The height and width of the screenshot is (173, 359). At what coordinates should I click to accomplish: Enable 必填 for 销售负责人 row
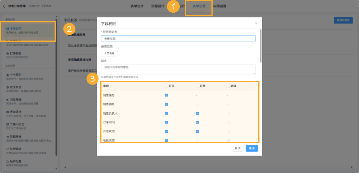228,114
